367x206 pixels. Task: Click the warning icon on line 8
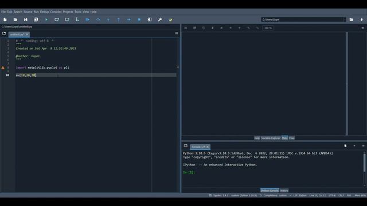click(3, 68)
